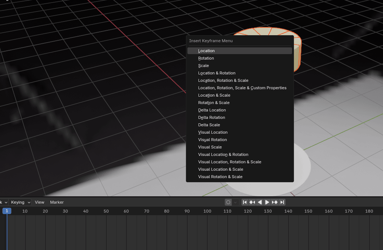Image resolution: width=383 pixels, height=250 pixels.
Task: Toggle the auto keying record button
Action: [228, 202]
